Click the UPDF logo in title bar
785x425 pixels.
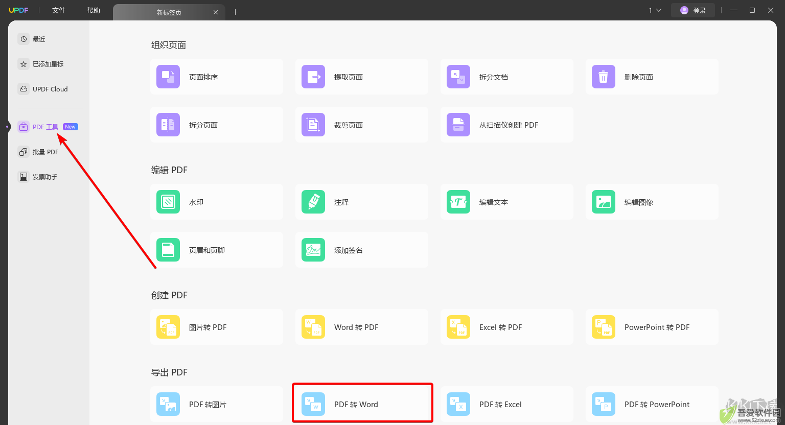pos(18,10)
